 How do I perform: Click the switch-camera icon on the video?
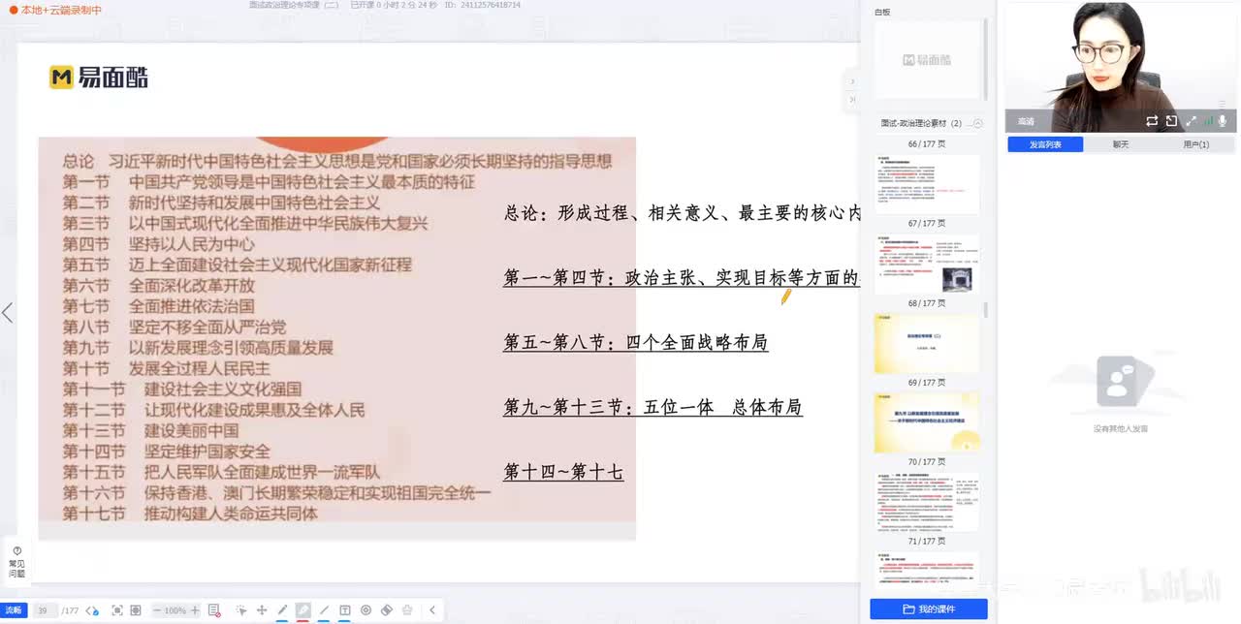pos(1152,121)
